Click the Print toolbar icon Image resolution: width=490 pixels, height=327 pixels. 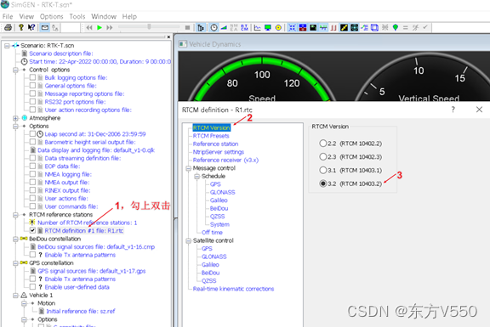pyautogui.click(x=9, y=27)
